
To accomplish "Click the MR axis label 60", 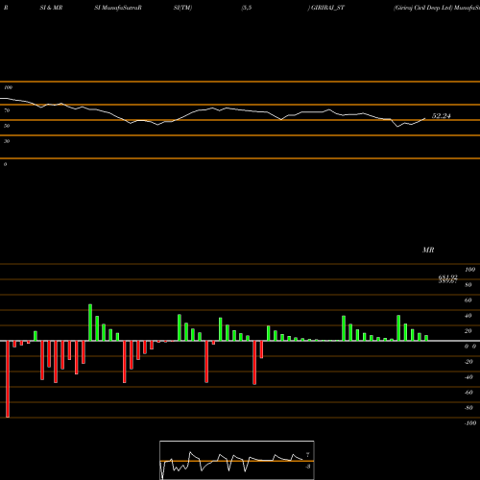I will (x=468, y=300).
